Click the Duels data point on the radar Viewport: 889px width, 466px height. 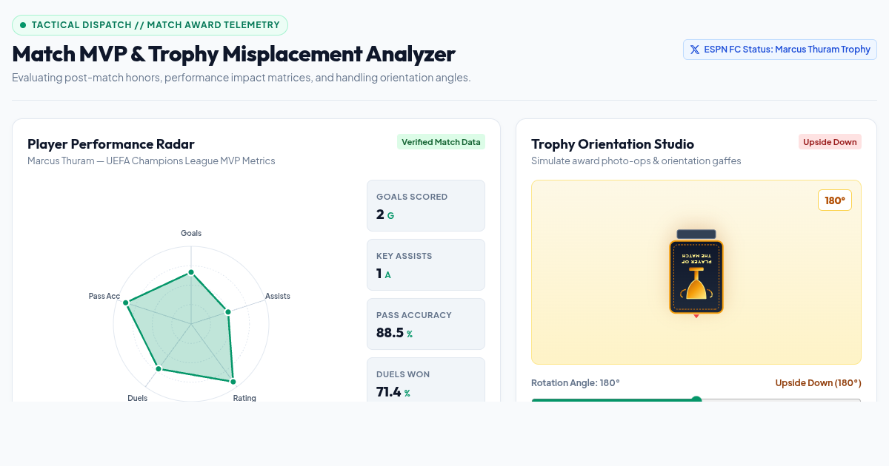tap(158, 368)
